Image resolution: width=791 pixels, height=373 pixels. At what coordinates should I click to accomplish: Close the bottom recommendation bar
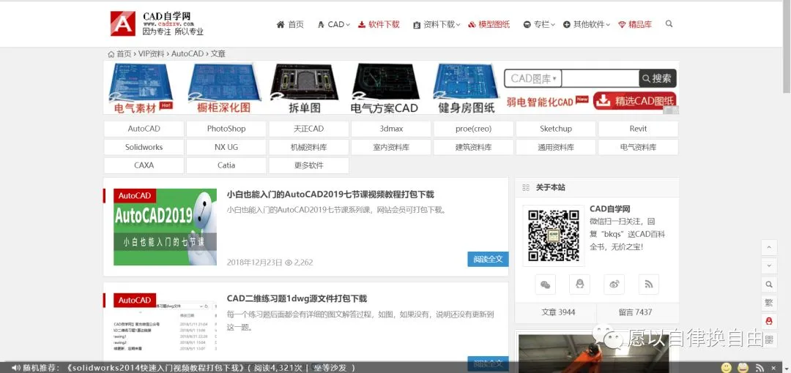point(774,368)
